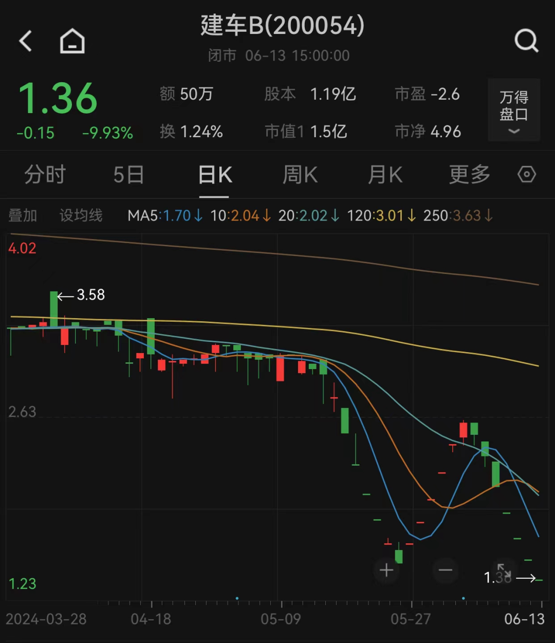Tap the 市值1 1.5亿 value
Viewport: 555px width, 643px height.
coord(306,132)
